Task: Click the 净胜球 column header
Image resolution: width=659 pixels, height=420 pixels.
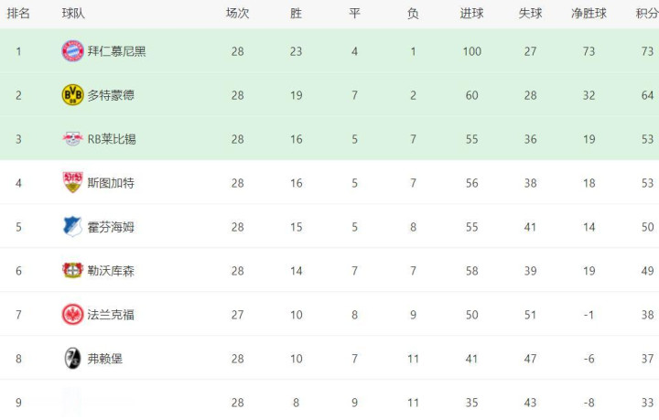Action: tap(589, 14)
